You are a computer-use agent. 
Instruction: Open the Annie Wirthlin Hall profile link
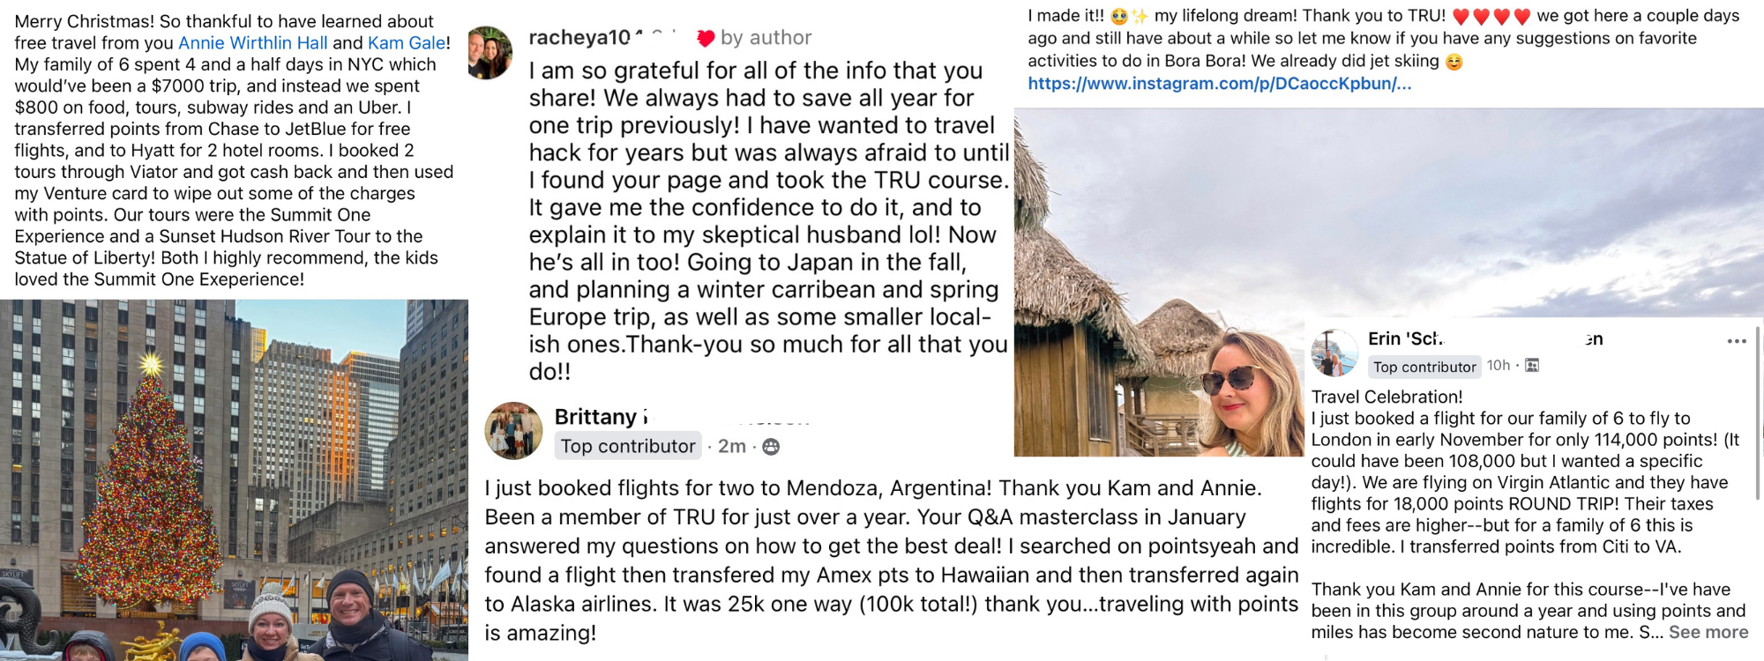[252, 43]
